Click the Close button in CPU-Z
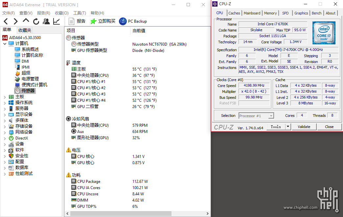343x217 pixels. 329,127
